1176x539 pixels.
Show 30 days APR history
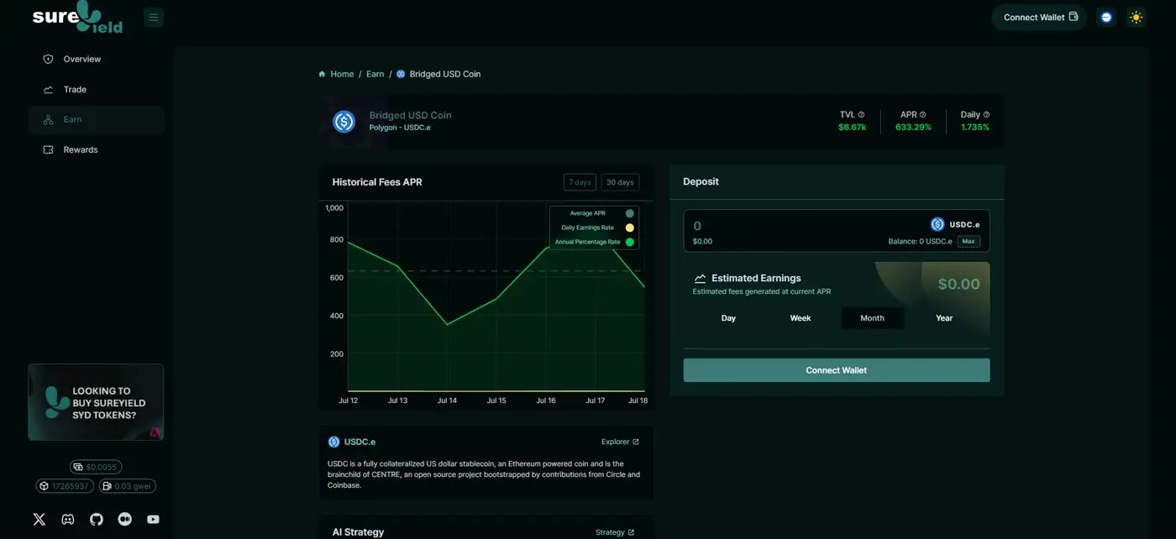(x=620, y=182)
